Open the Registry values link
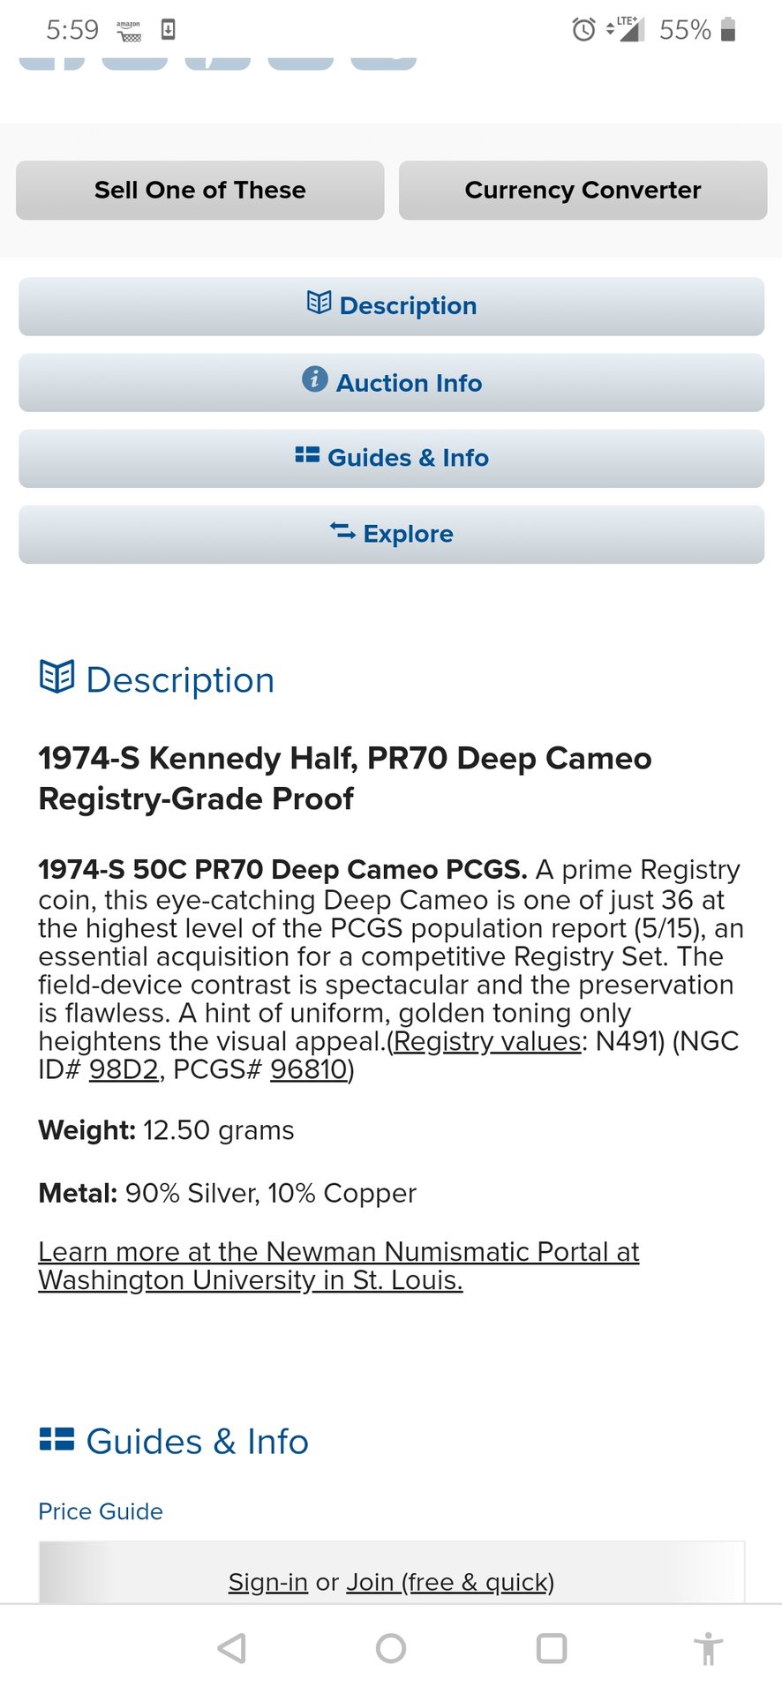Image resolution: width=782 pixels, height=1694 pixels. coord(486,1041)
